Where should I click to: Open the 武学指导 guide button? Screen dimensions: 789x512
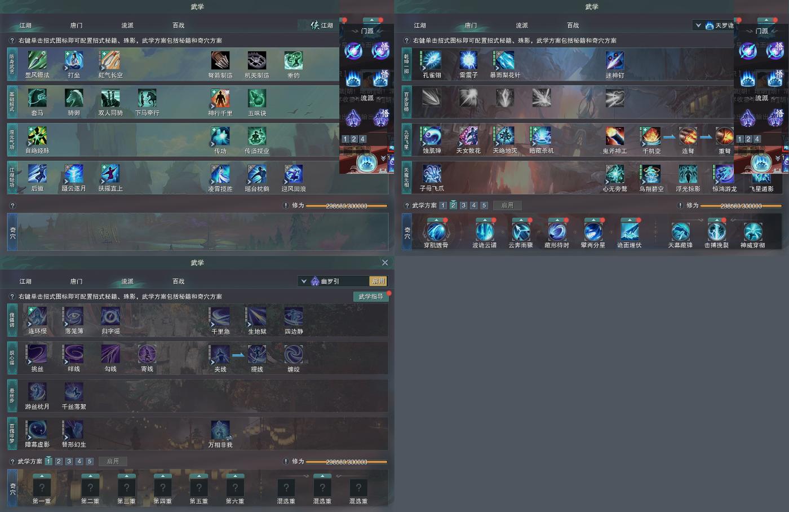click(x=371, y=297)
